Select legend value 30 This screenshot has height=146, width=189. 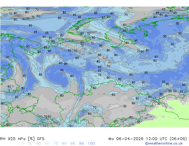[x=30, y=144]
